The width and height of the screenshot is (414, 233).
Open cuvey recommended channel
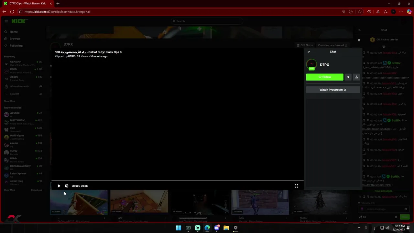tap(23, 152)
